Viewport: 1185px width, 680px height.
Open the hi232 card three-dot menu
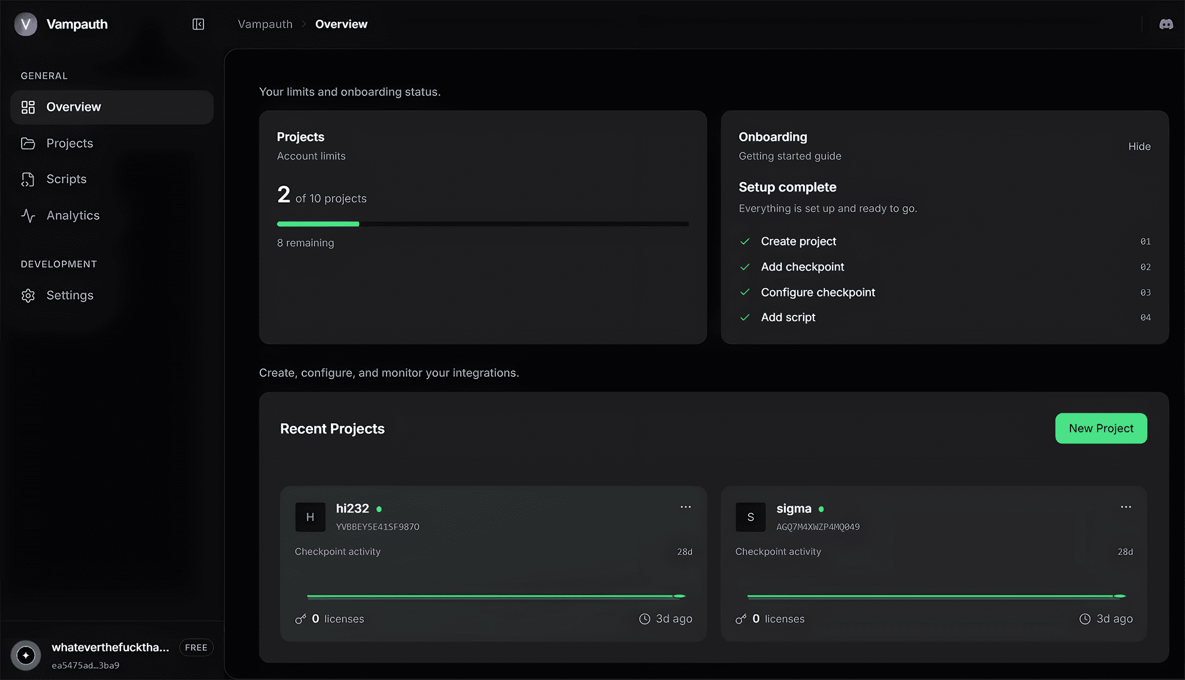[686, 507]
